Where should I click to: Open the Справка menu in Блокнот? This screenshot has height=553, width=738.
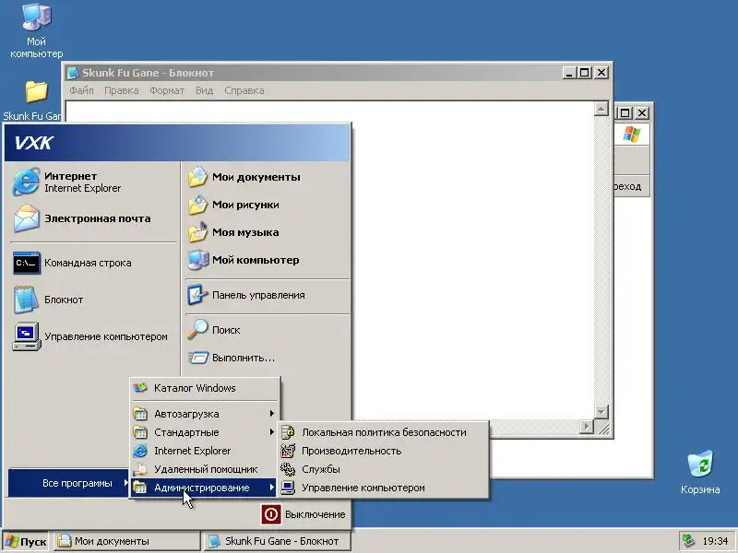pos(244,90)
